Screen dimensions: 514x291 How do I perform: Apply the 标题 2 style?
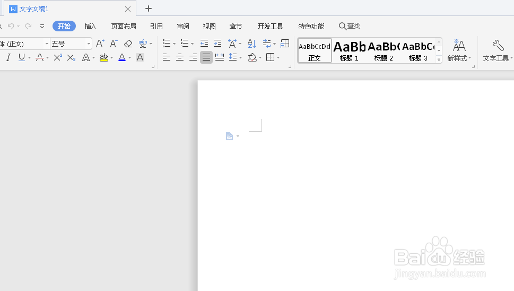tap(384, 50)
